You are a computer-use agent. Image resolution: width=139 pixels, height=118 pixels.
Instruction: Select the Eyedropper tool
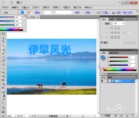(x=3, y=99)
